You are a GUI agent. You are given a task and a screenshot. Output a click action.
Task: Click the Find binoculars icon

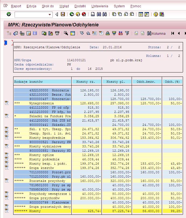click(x=99, y=14)
